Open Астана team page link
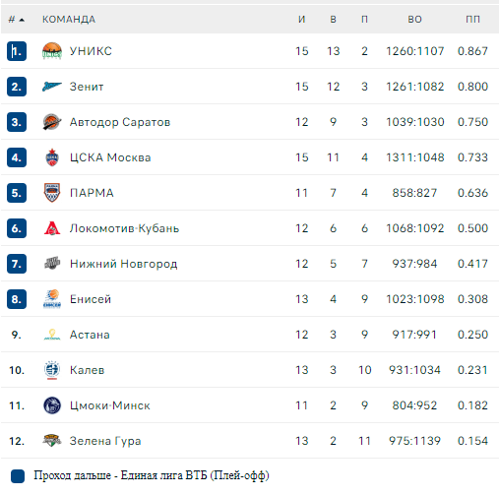 click(90, 335)
